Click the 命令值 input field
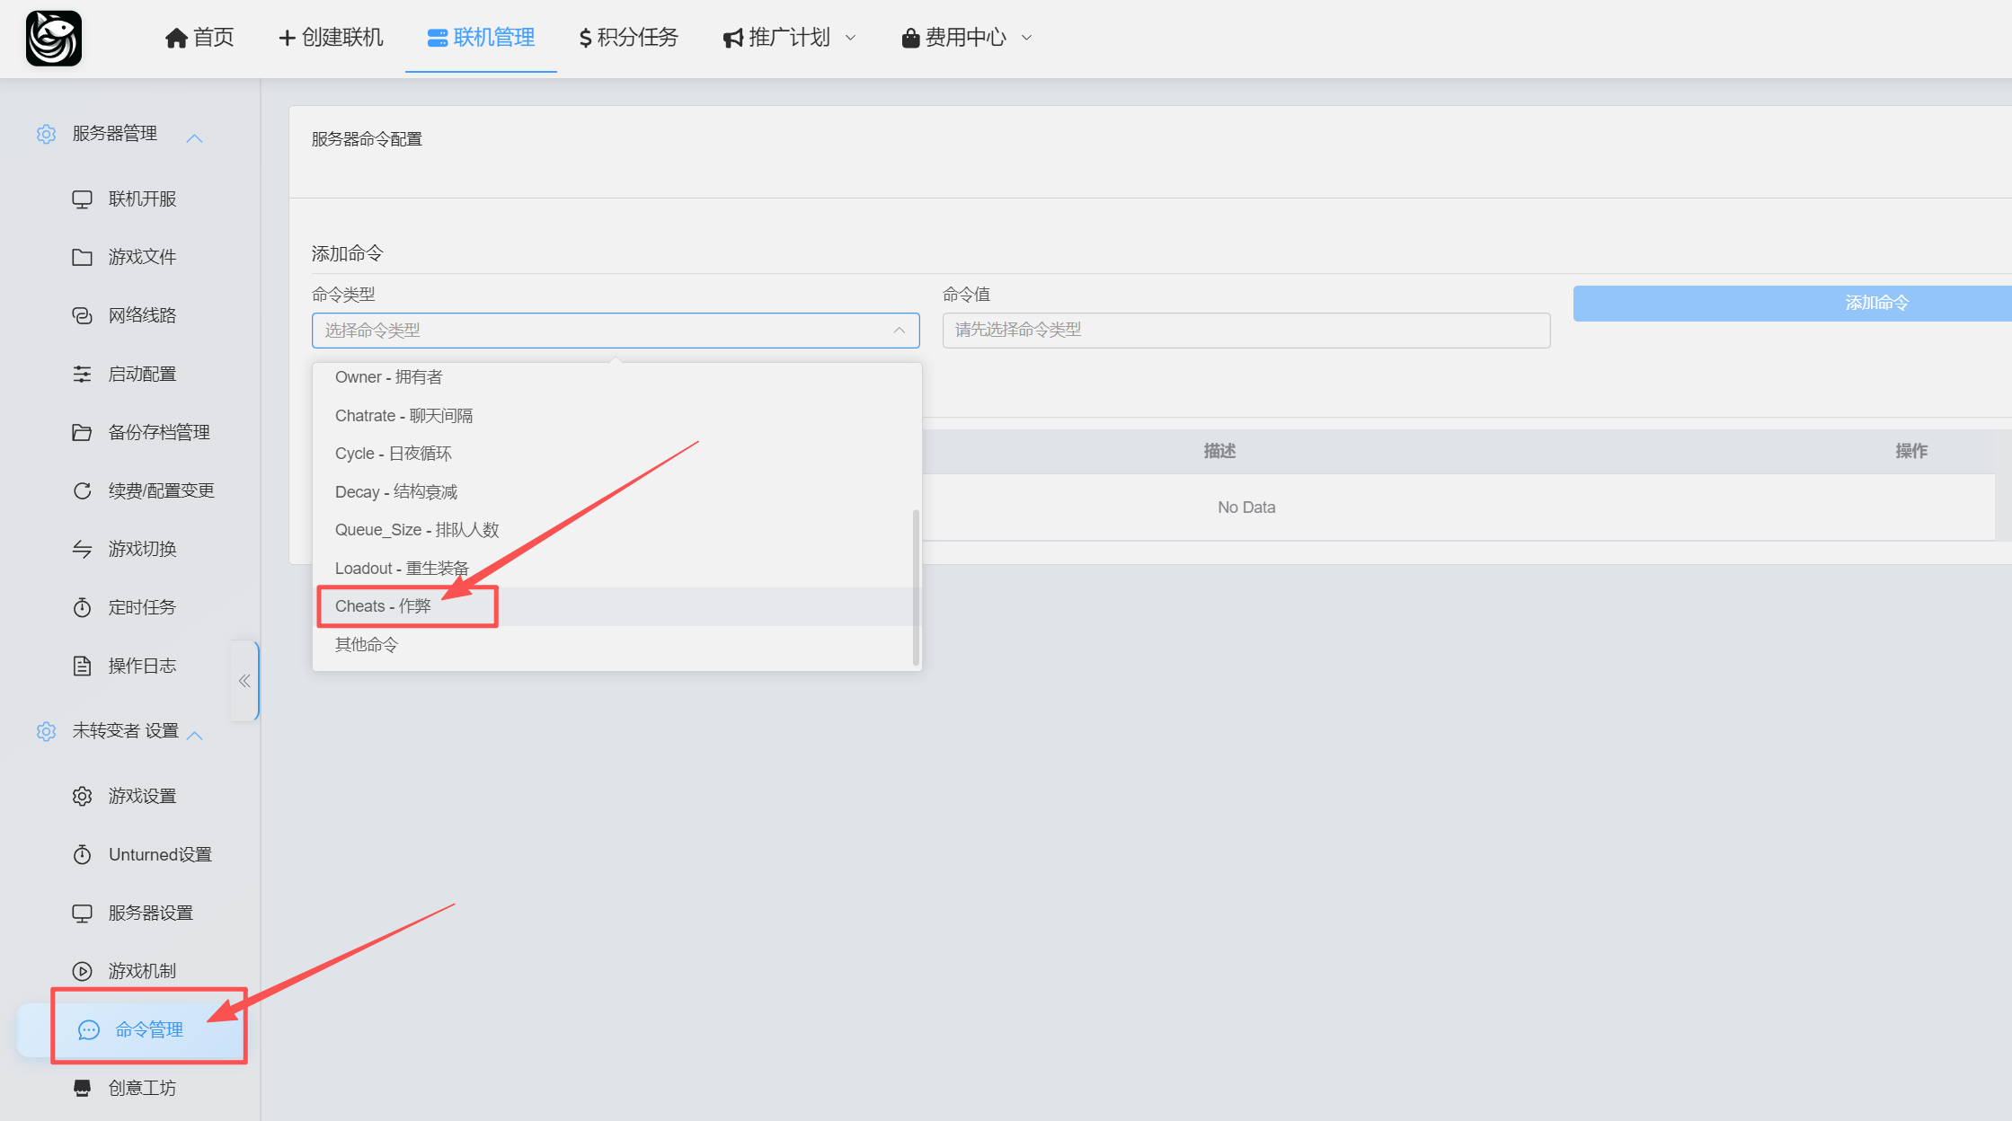Screen dimensions: 2012x1121 pyautogui.click(x=1245, y=331)
